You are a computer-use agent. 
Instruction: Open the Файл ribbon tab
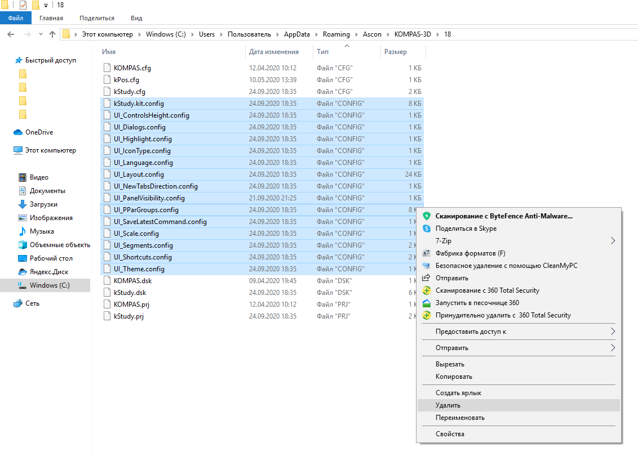tap(15, 18)
